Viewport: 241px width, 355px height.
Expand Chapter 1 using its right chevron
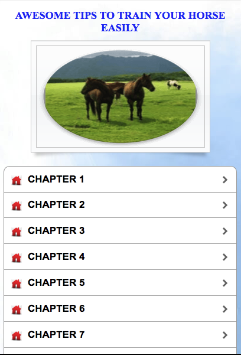click(224, 180)
